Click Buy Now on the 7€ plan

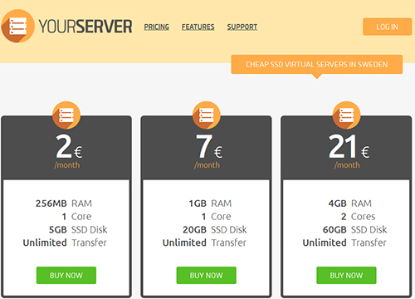click(207, 275)
